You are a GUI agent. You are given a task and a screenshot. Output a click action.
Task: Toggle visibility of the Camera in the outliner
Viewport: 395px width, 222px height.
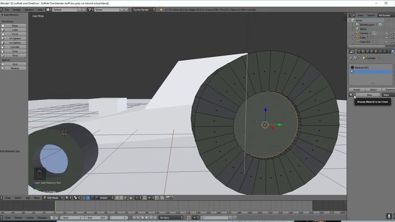pos(386,33)
